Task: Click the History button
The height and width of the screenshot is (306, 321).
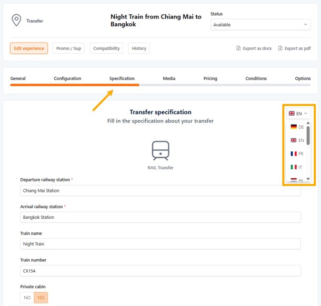Action: point(139,48)
